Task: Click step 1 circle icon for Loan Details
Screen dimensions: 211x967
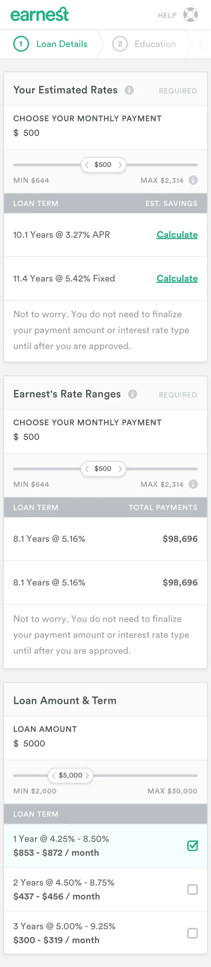Action: pyautogui.click(x=21, y=44)
